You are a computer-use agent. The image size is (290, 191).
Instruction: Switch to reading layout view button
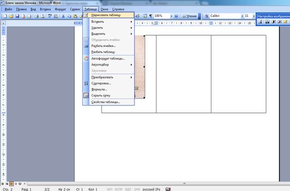[x=20, y=184]
